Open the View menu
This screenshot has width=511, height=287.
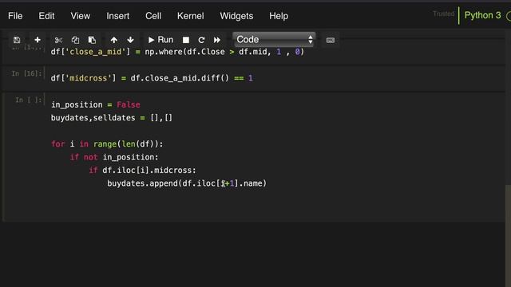pos(80,16)
